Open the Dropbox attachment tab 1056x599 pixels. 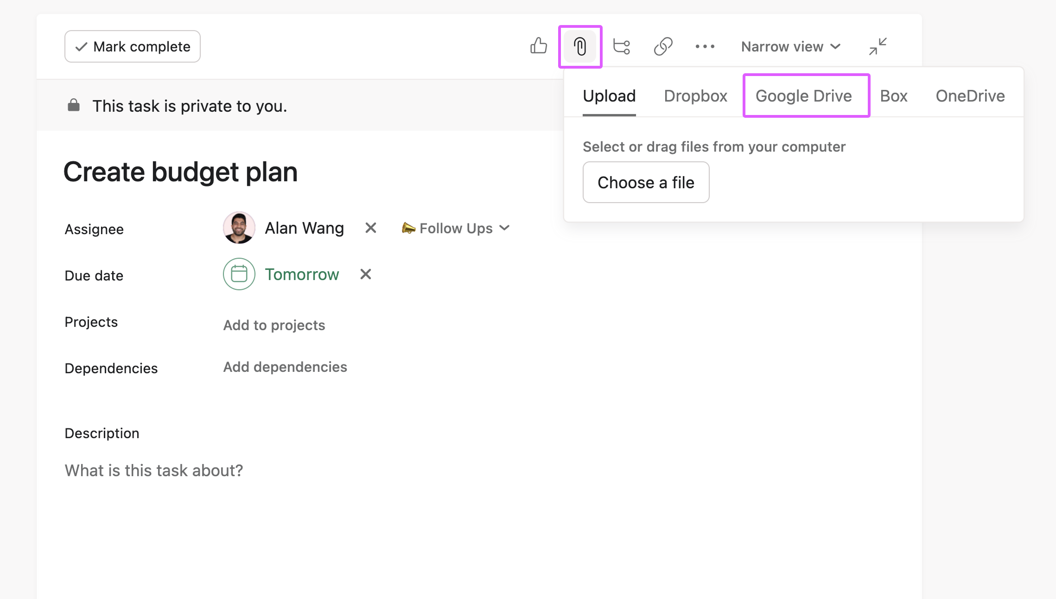(x=695, y=96)
